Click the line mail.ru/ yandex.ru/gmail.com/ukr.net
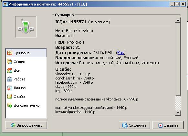 (91, 108)
